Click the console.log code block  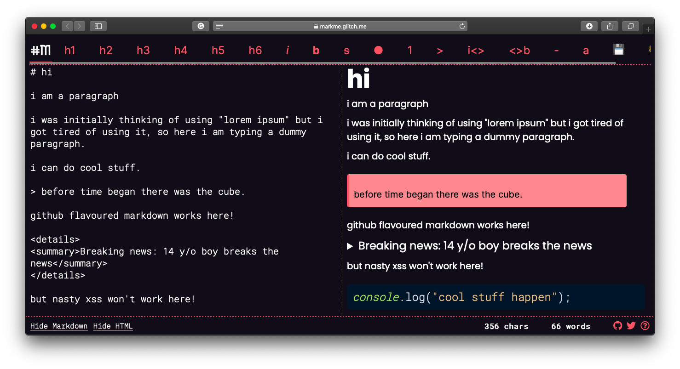(496, 297)
